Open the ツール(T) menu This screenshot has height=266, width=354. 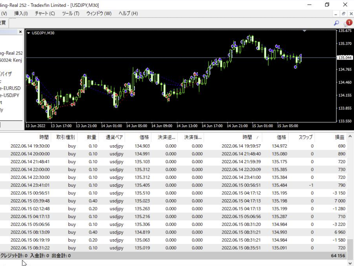(71, 14)
